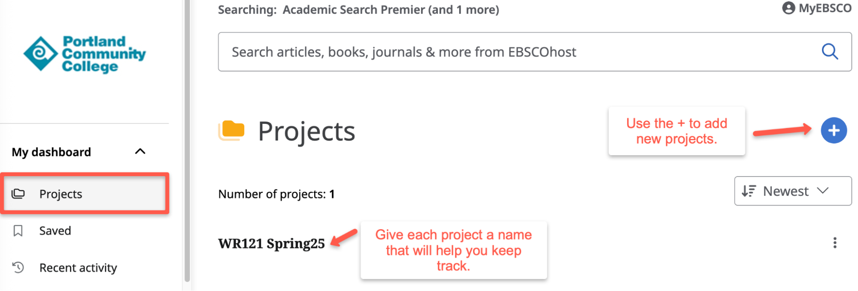Select Recent activity in the sidebar
The height and width of the screenshot is (291, 858).
pos(78,267)
